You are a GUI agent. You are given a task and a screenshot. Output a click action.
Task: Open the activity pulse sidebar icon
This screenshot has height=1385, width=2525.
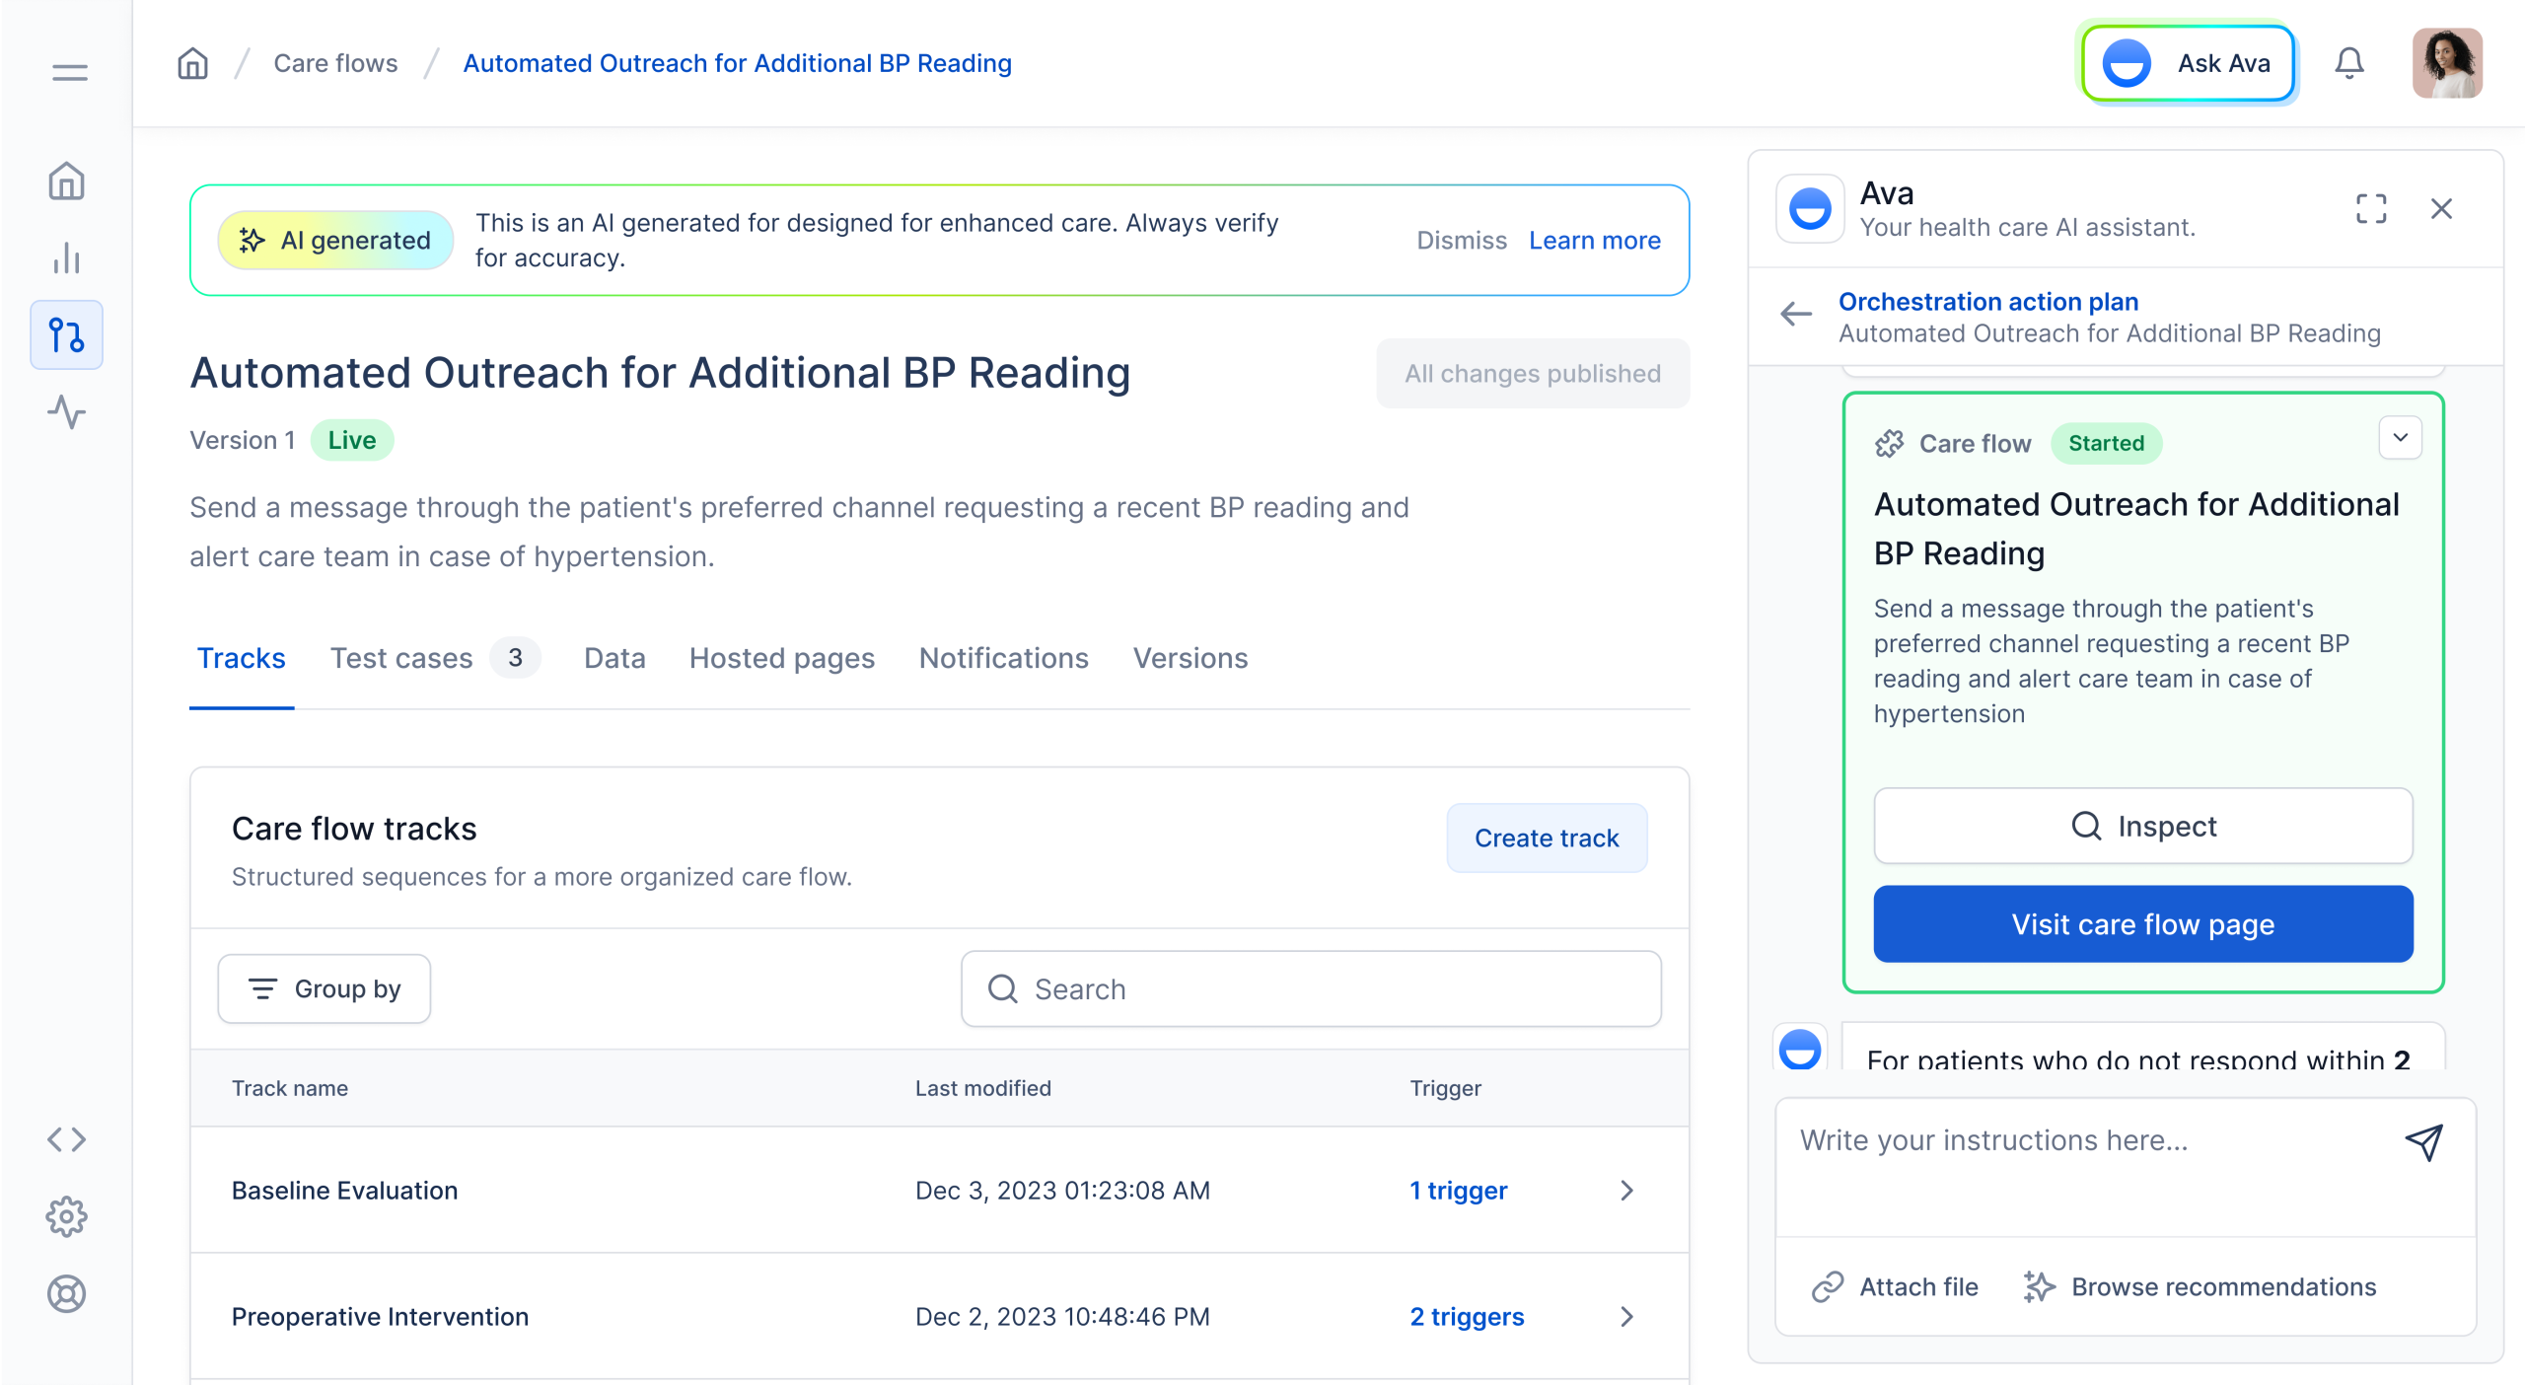click(66, 412)
